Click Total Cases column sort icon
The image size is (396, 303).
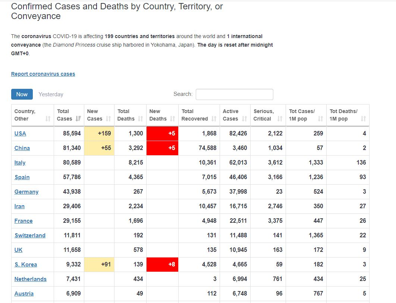tap(78, 119)
